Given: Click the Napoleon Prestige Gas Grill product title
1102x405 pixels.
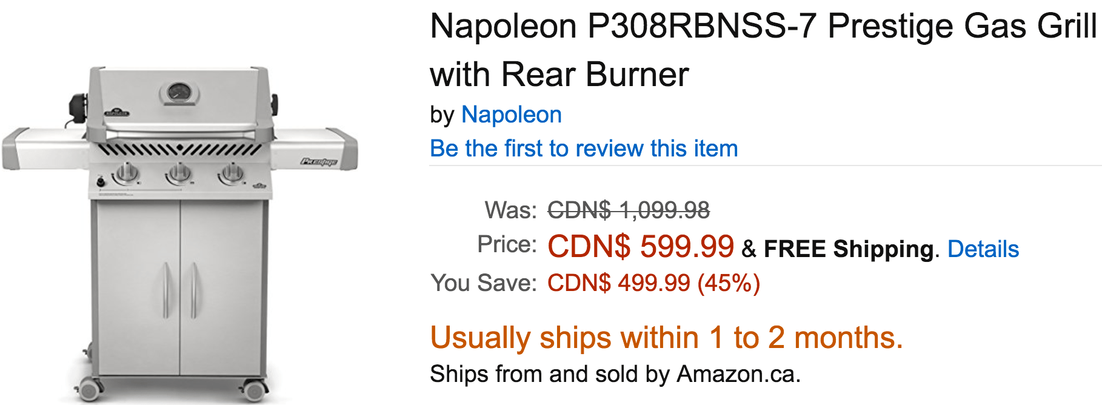Looking at the screenshot, I should click(763, 50).
